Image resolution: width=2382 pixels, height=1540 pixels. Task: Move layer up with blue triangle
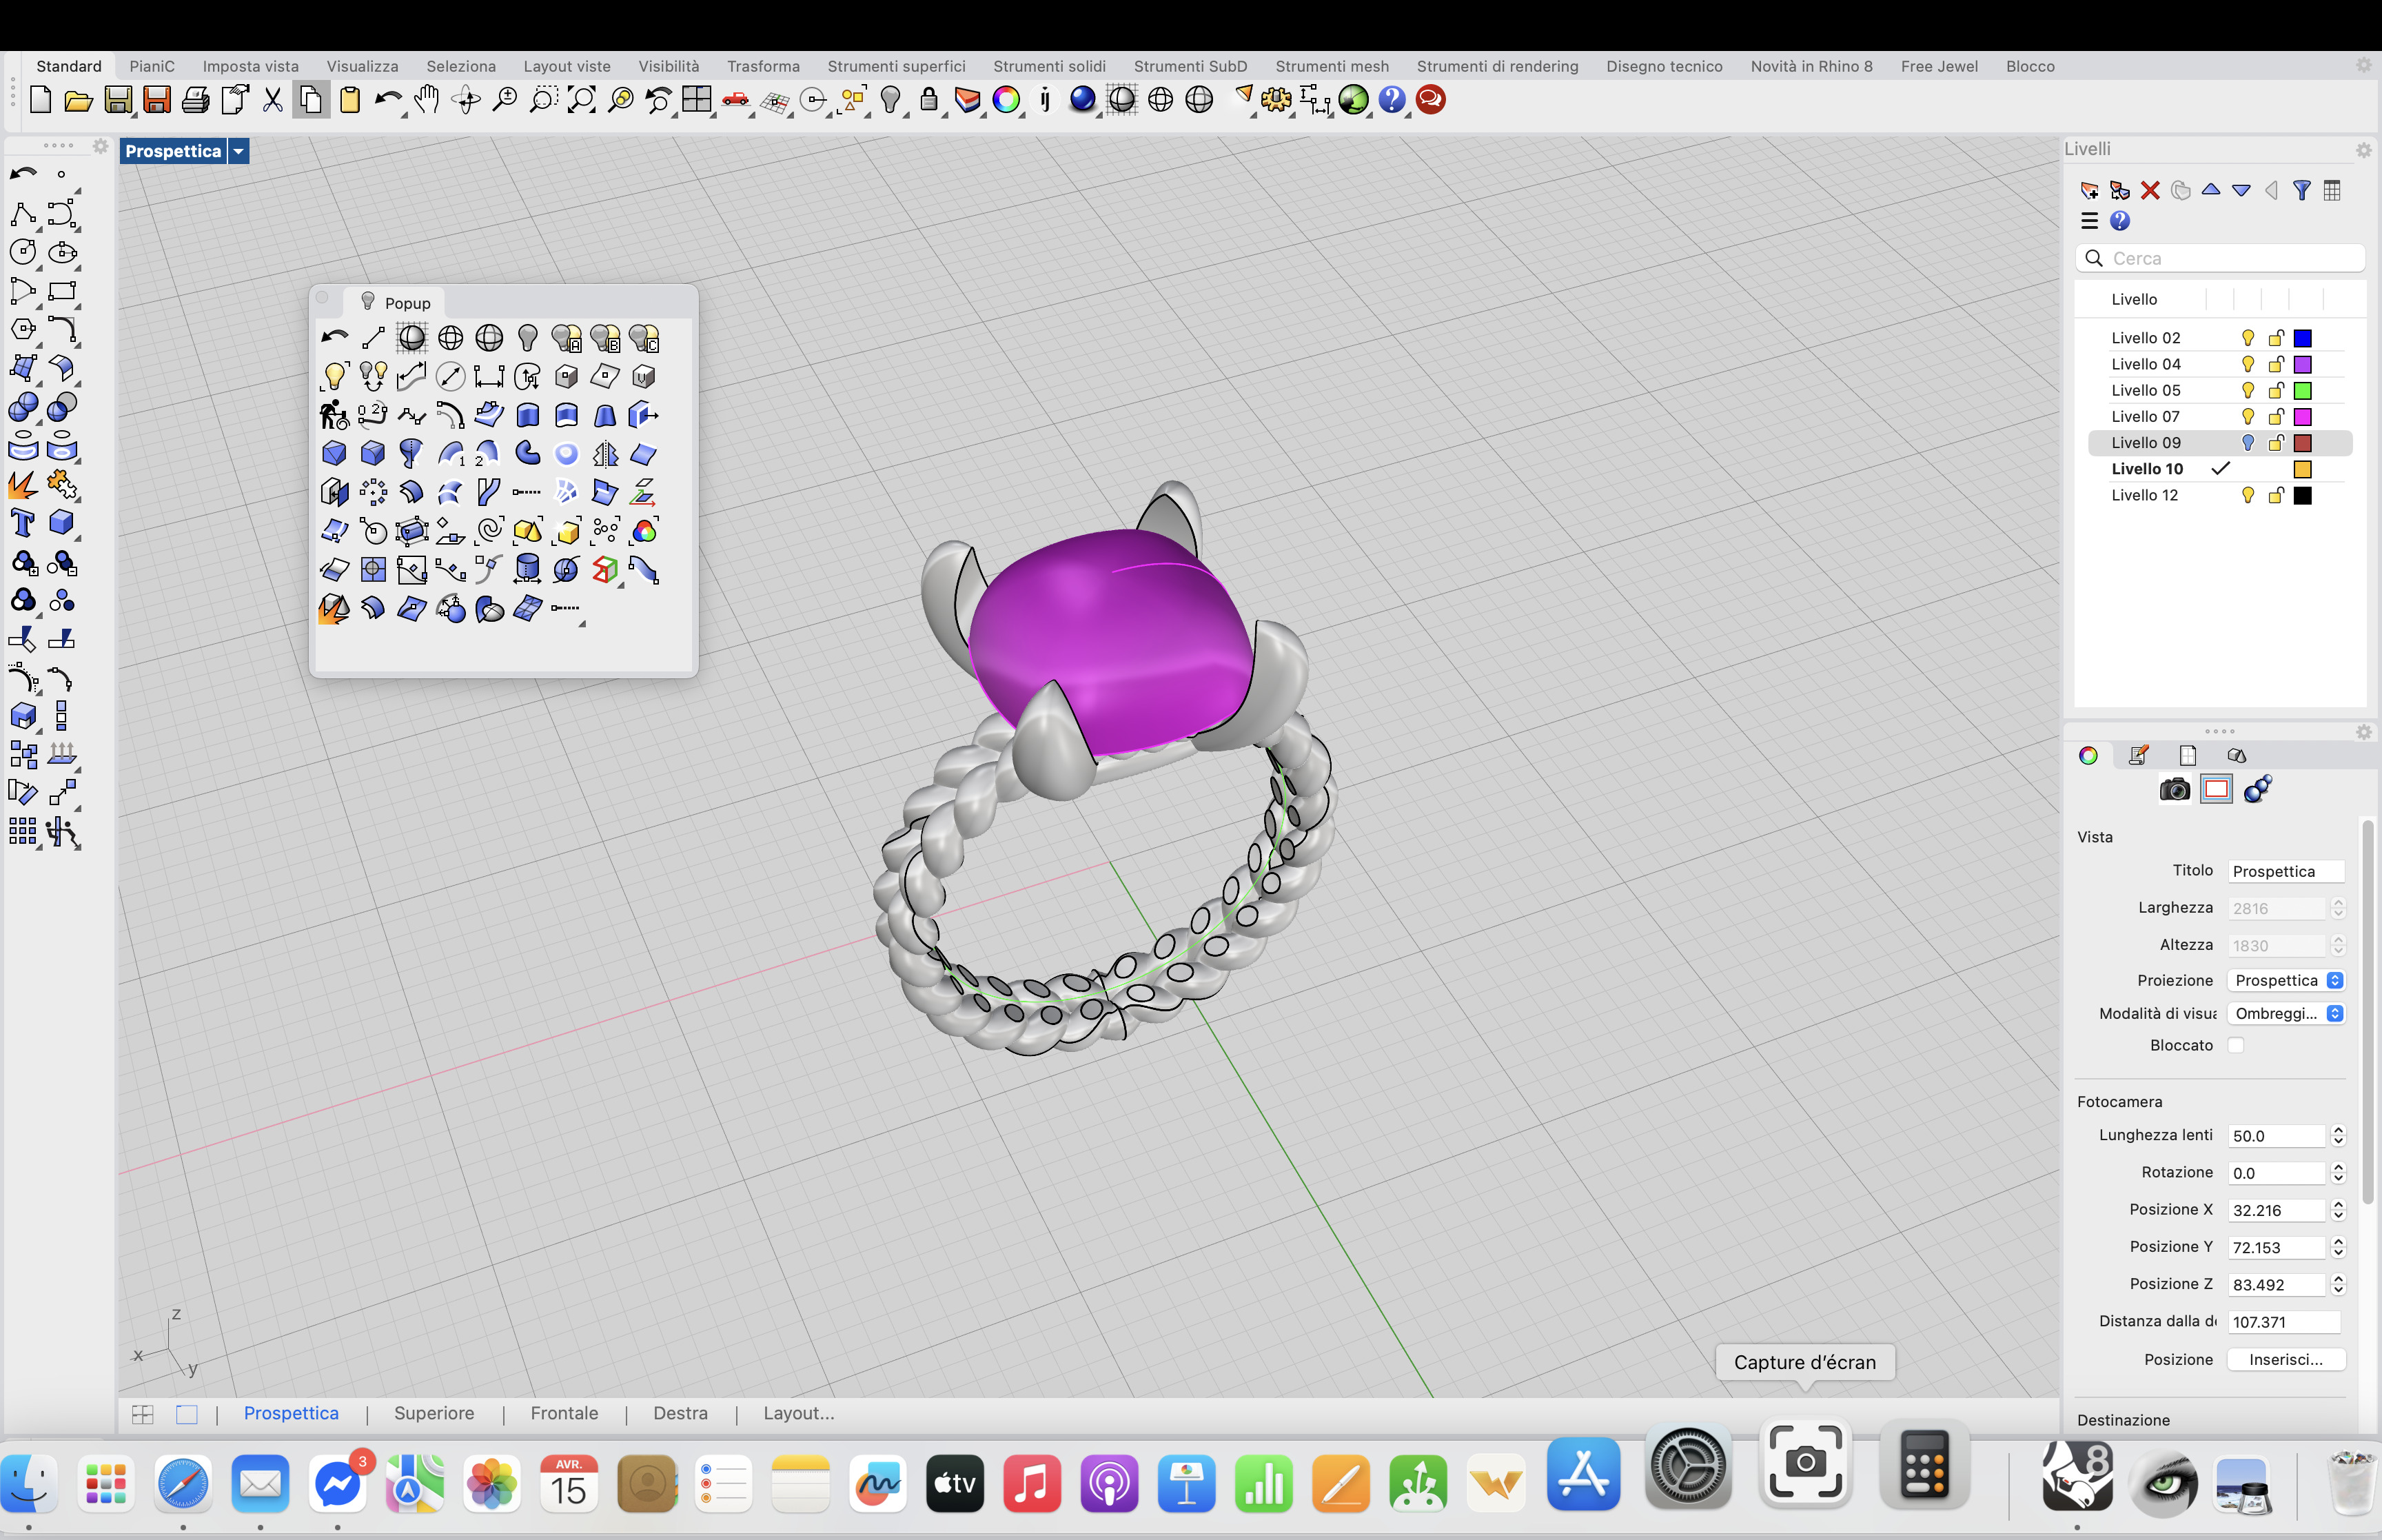click(2211, 190)
